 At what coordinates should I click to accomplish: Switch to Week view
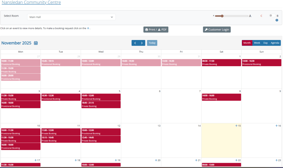pos(257,43)
